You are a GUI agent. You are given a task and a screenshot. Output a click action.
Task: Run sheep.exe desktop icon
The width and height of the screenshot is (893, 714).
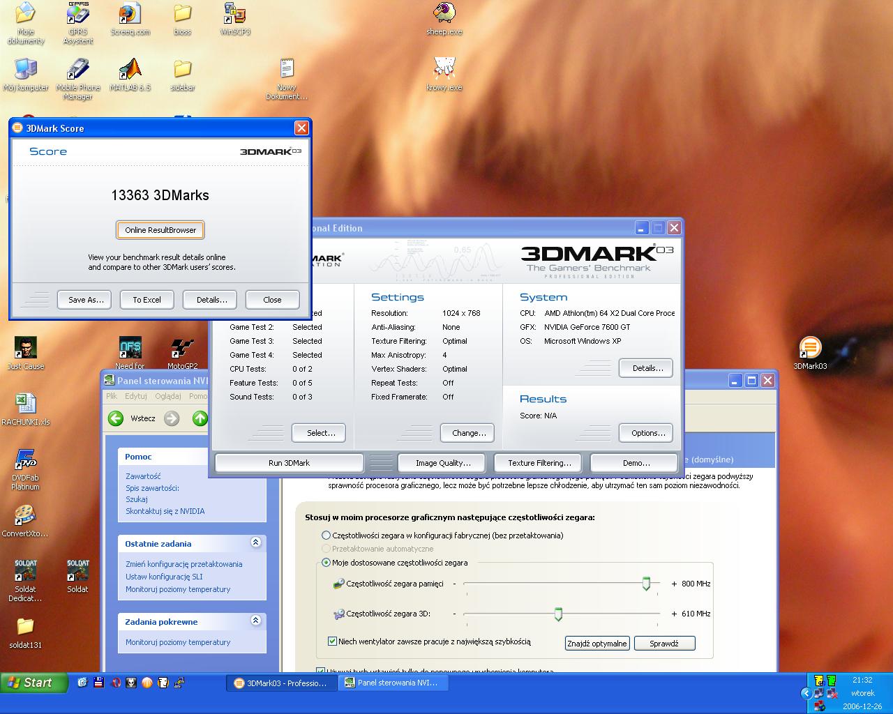444,19
